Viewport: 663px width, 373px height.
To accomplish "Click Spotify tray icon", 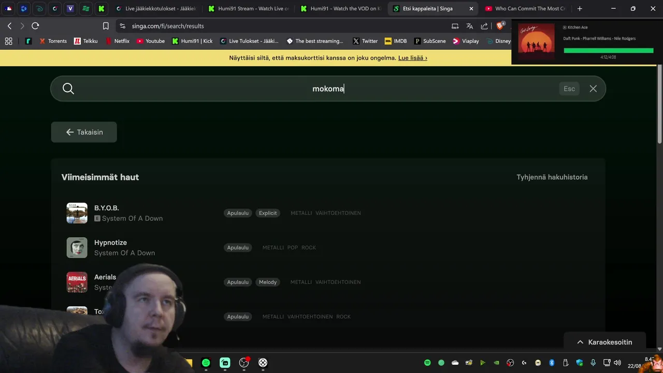I will click(427, 363).
